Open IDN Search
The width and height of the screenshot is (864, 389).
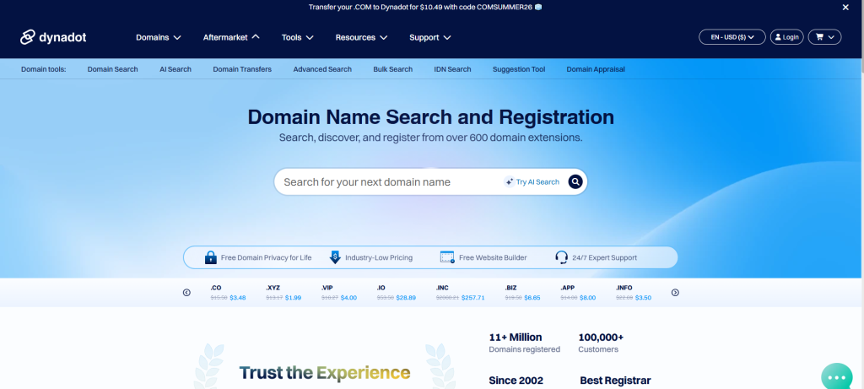tap(452, 69)
